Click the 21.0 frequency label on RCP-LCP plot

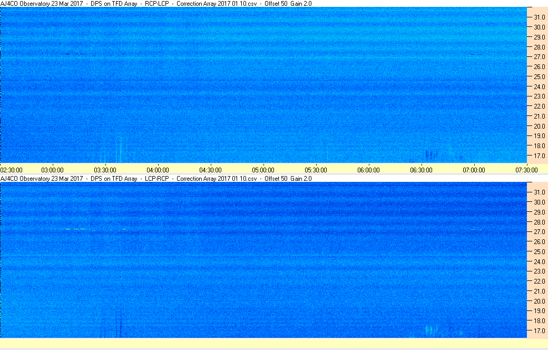tap(539, 116)
